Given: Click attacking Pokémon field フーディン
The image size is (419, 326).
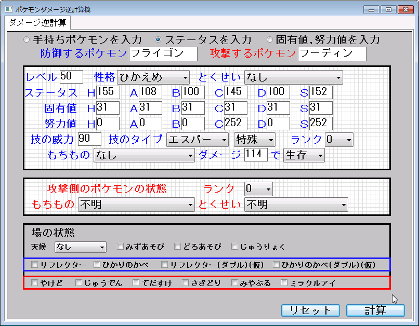Looking at the screenshot, I should click(332, 54).
